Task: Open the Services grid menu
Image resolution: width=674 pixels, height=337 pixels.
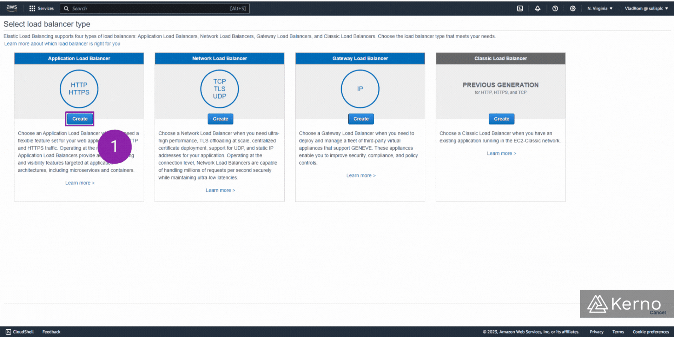Action: 32,8
